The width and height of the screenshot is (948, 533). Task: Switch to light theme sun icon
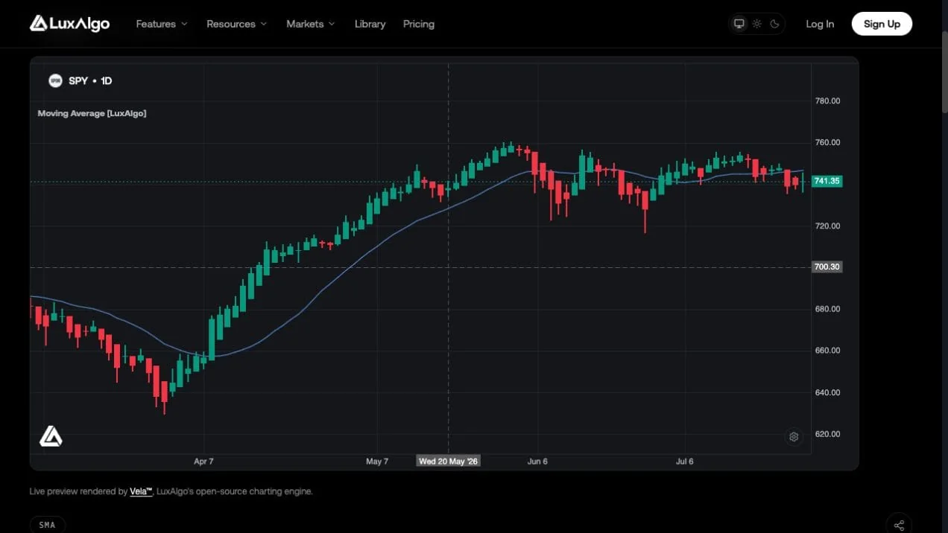757,24
